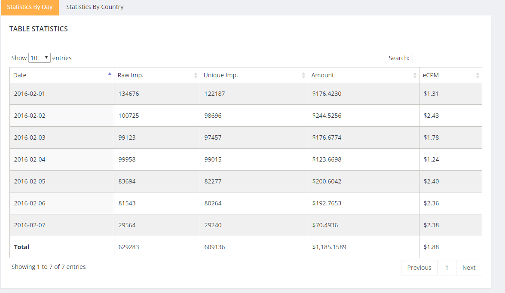Click the eCPM column sort arrows
Screen dimensions: 505x293
(x=477, y=75)
